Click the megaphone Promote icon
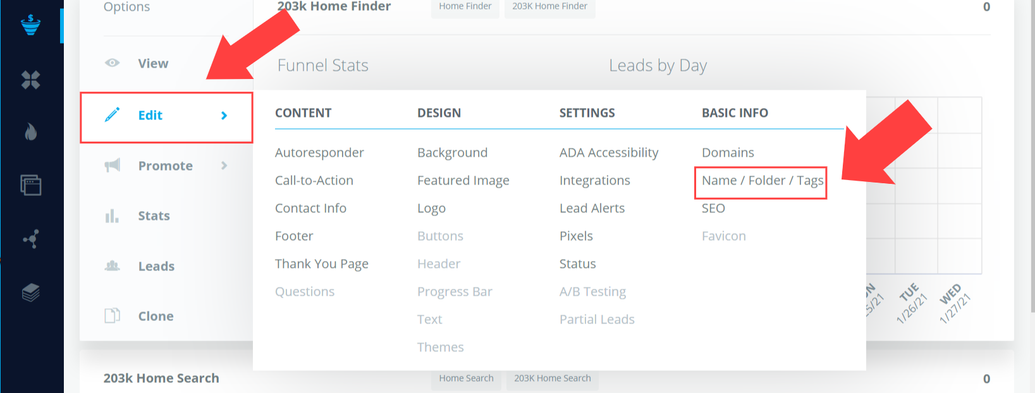1035x393 pixels. [x=112, y=166]
